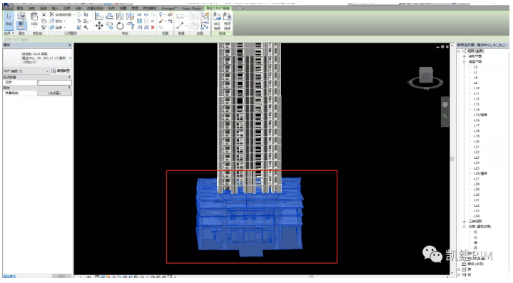Click the Bind Link icon

(x=217, y=21)
